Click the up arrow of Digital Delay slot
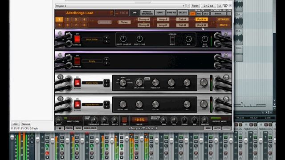Viewport: 285px width, 160px height. click(106, 81)
